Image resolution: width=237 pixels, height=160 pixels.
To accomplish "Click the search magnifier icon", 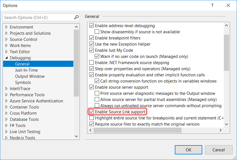I will [x=76, y=17].
